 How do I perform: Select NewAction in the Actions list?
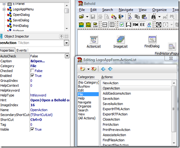pyautogui.click(x=111, y=83)
